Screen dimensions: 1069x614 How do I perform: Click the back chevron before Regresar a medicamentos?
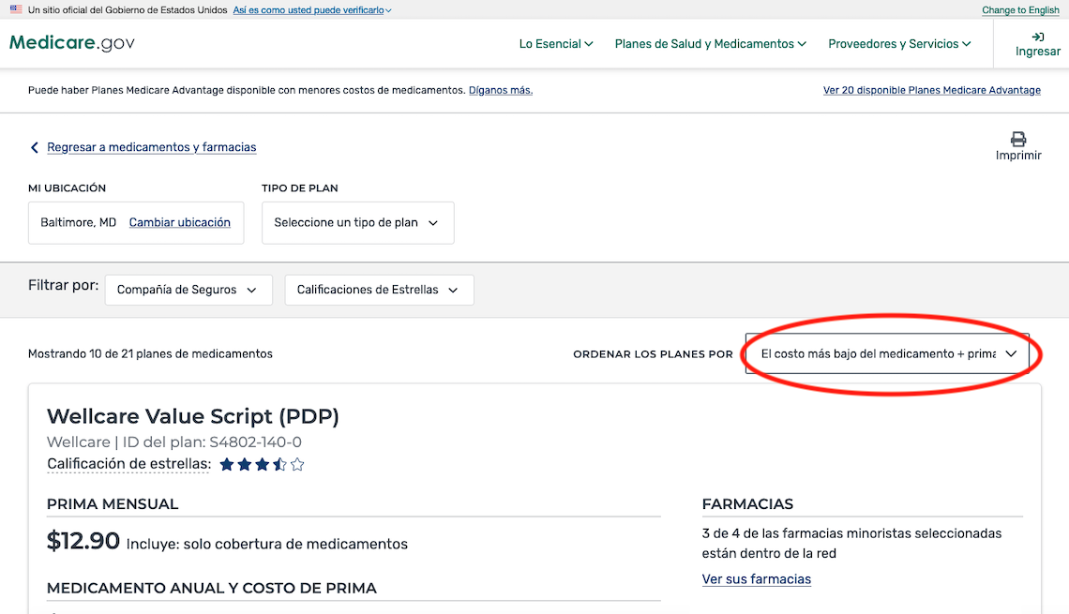click(x=34, y=147)
